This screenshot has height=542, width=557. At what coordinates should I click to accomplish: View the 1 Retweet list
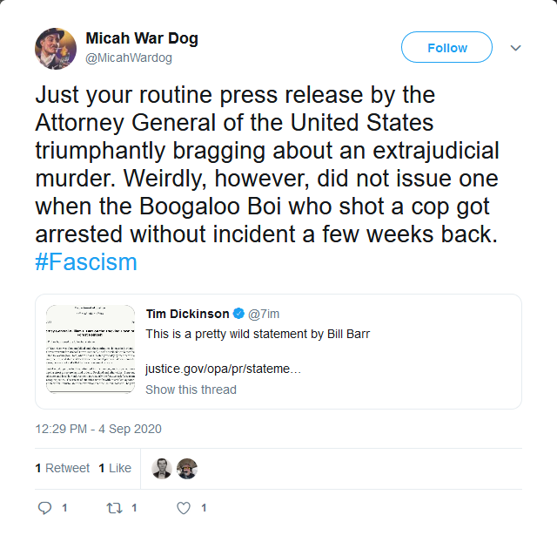pyautogui.click(x=62, y=468)
